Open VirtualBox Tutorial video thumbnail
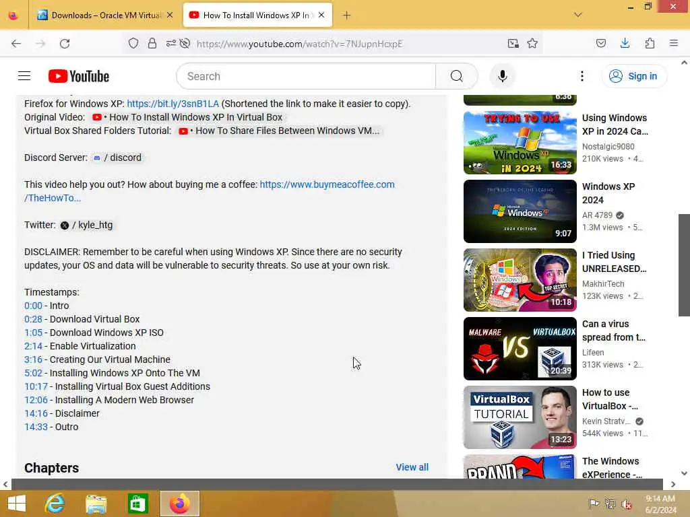This screenshot has height=517, width=690. point(520,417)
